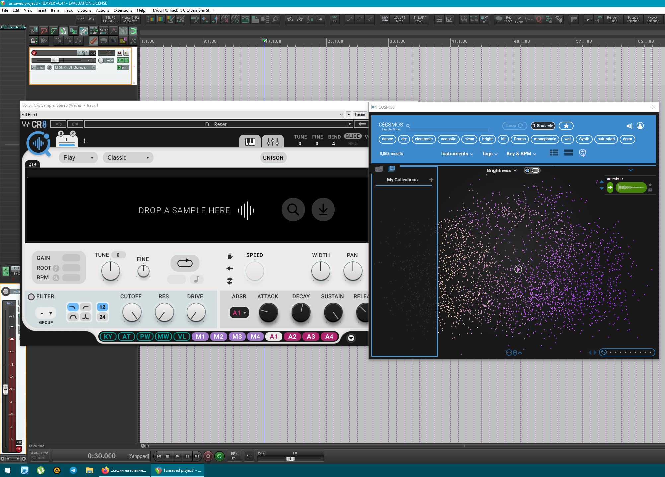Screen dimensions: 665x477
Task: Open the Full Reset FX preset combo box
Action: click(x=182, y=114)
